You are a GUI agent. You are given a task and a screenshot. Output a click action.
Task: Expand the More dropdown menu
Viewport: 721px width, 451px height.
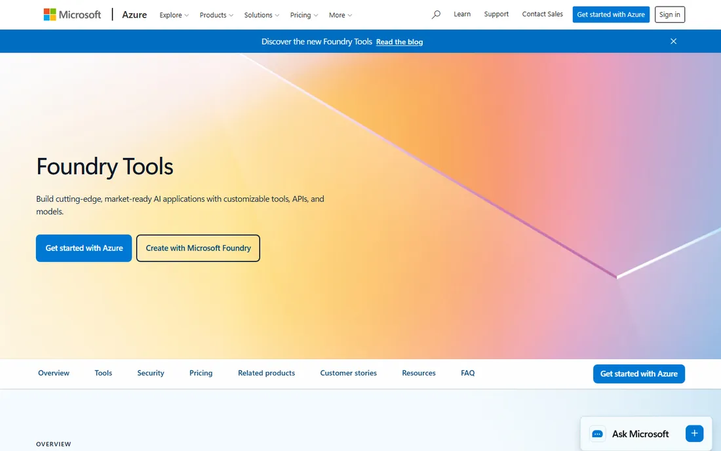[x=340, y=15]
